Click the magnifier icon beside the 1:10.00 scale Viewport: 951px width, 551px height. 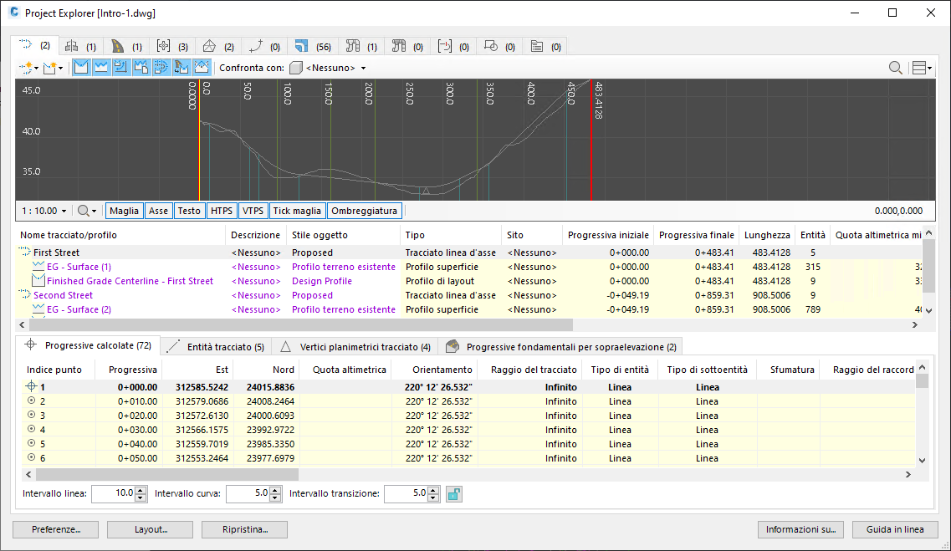82,210
